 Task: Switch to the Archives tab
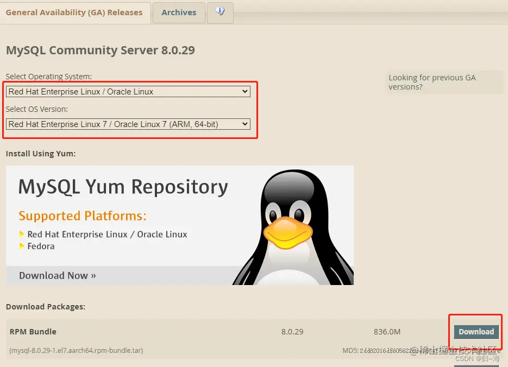[x=179, y=12]
